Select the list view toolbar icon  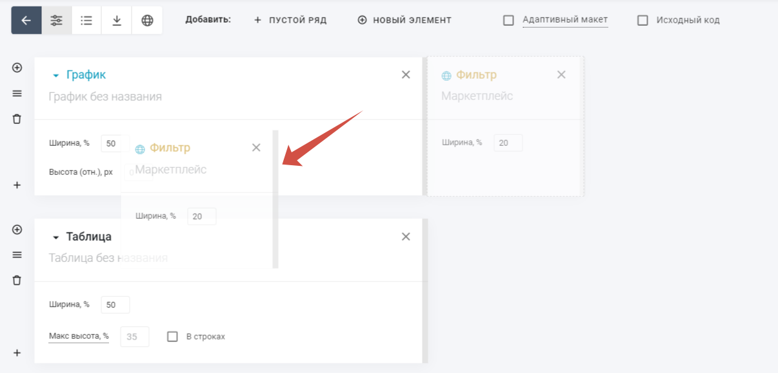[86, 21]
